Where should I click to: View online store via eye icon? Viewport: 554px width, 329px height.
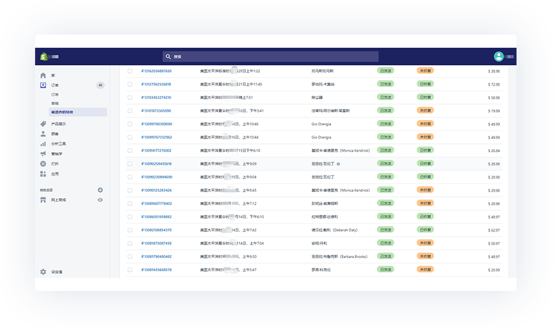100,200
